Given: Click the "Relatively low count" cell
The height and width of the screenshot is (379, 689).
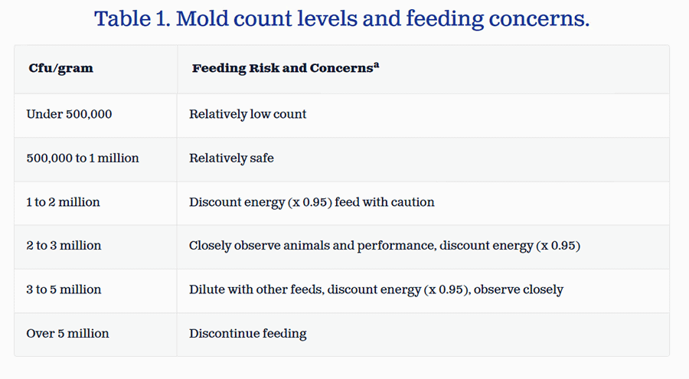Looking at the screenshot, I should (247, 114).
